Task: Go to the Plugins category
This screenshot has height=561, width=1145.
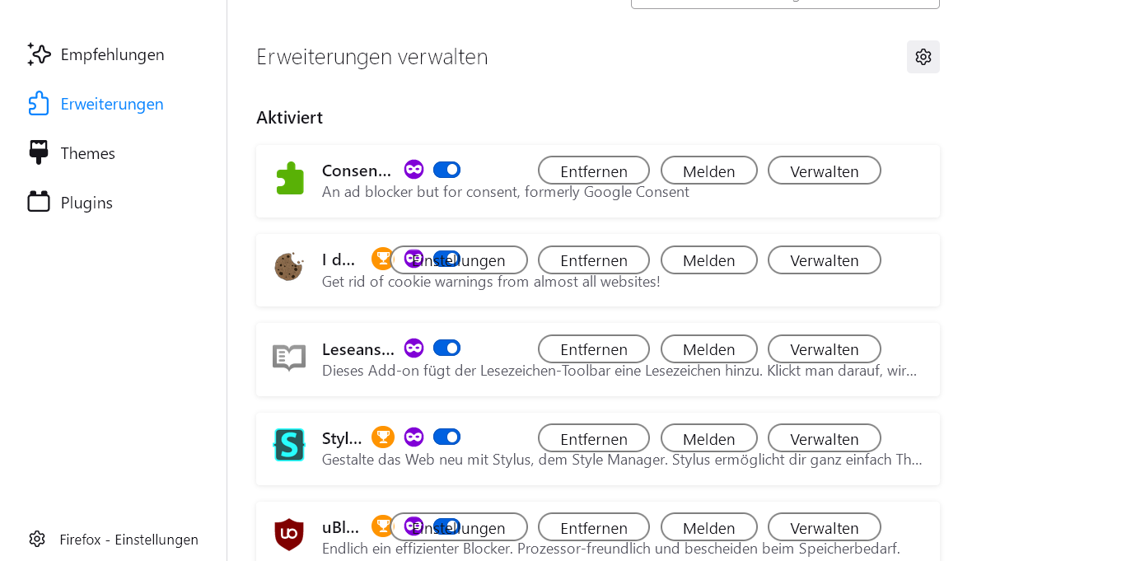Action: click(86, 203)
